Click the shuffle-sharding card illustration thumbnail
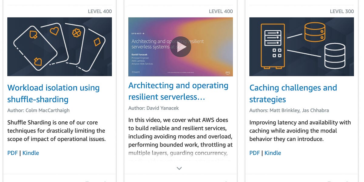 click(x=59, y=46)
